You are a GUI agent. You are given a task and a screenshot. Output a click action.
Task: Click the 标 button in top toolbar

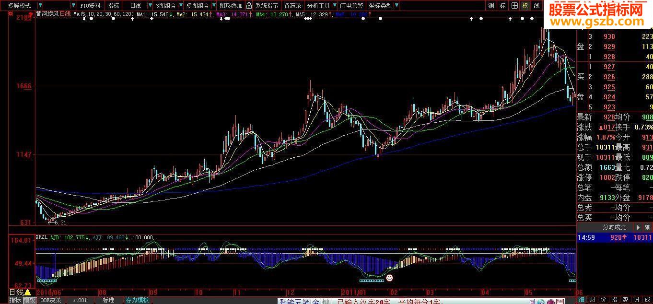502,6
